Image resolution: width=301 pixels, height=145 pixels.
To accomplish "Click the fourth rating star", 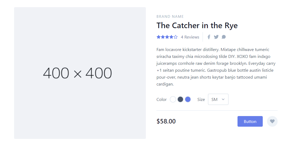I will (171, 37).
